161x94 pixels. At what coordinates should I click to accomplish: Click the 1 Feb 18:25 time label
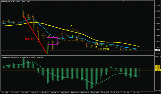(85, 93)
